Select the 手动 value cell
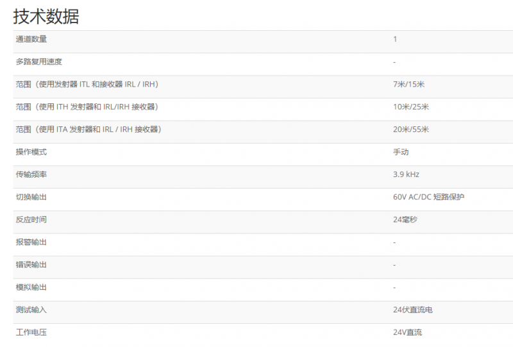Viewport: 513px width, 347px height. (x=401, y=152)
